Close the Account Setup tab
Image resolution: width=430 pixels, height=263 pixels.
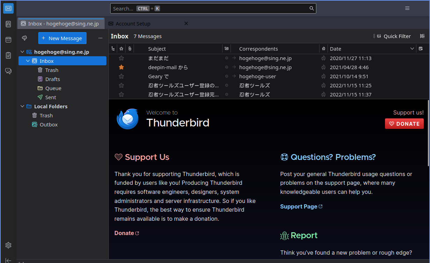[186, 23]
